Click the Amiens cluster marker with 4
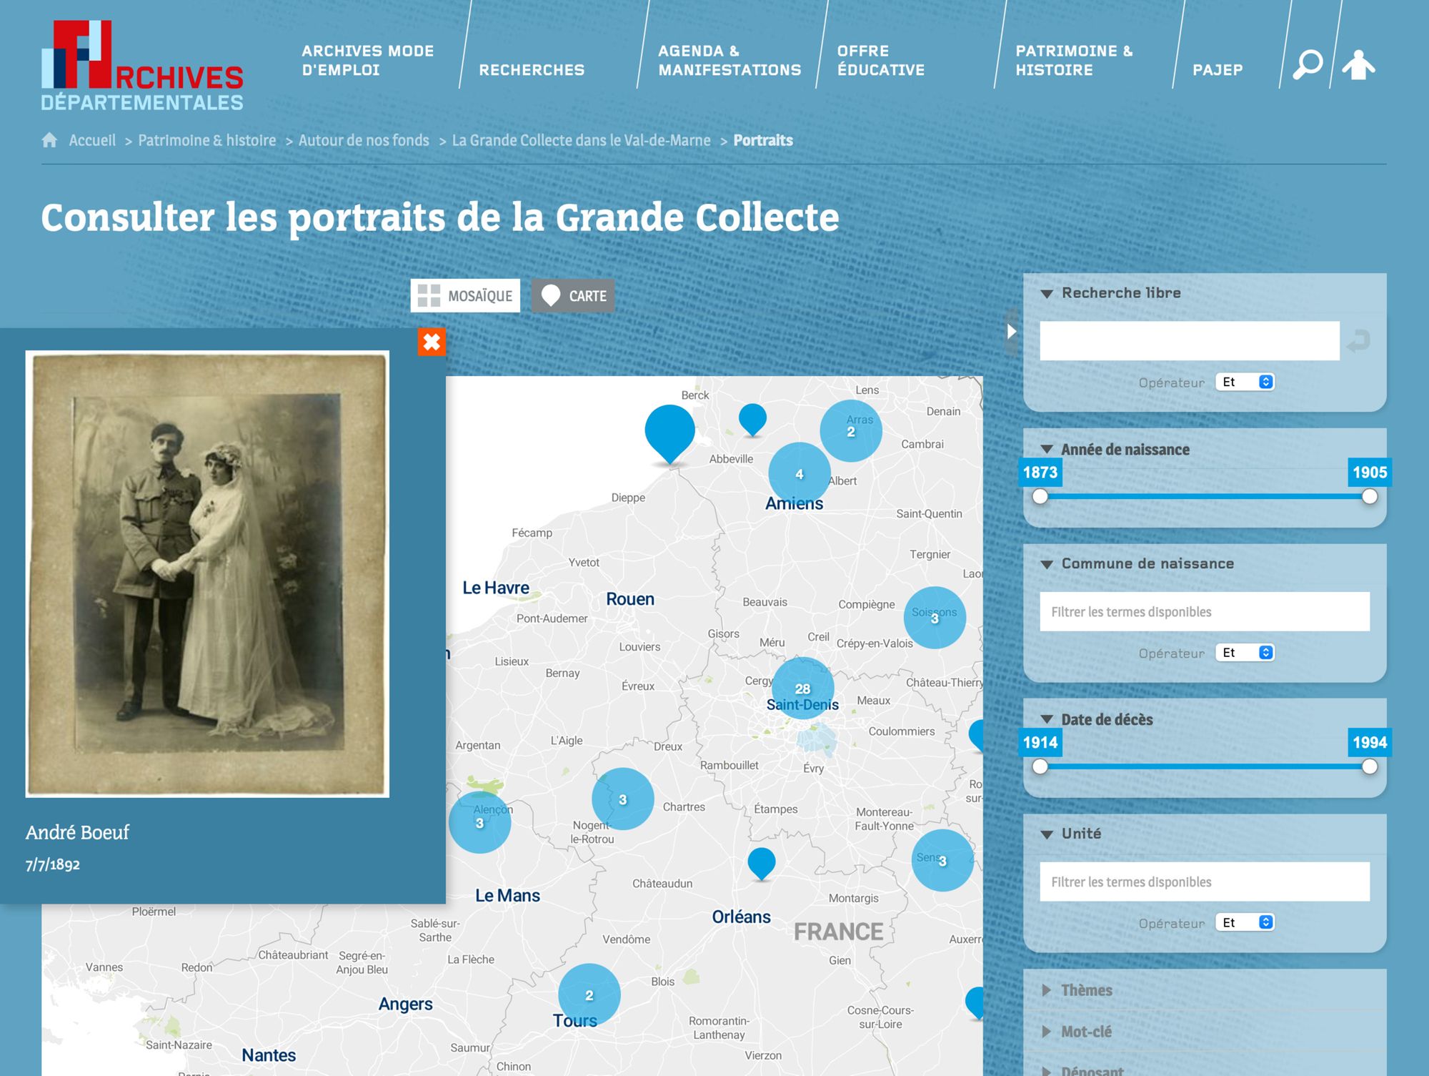 click(799, 473)
